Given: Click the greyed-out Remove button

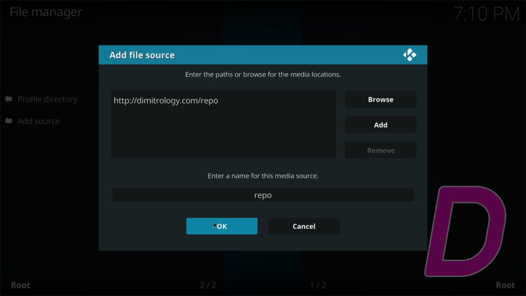Looking at the screenshot, I should click(x=380, y=150).
